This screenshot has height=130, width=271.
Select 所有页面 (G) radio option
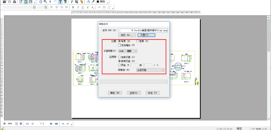[x=120, y=61]
